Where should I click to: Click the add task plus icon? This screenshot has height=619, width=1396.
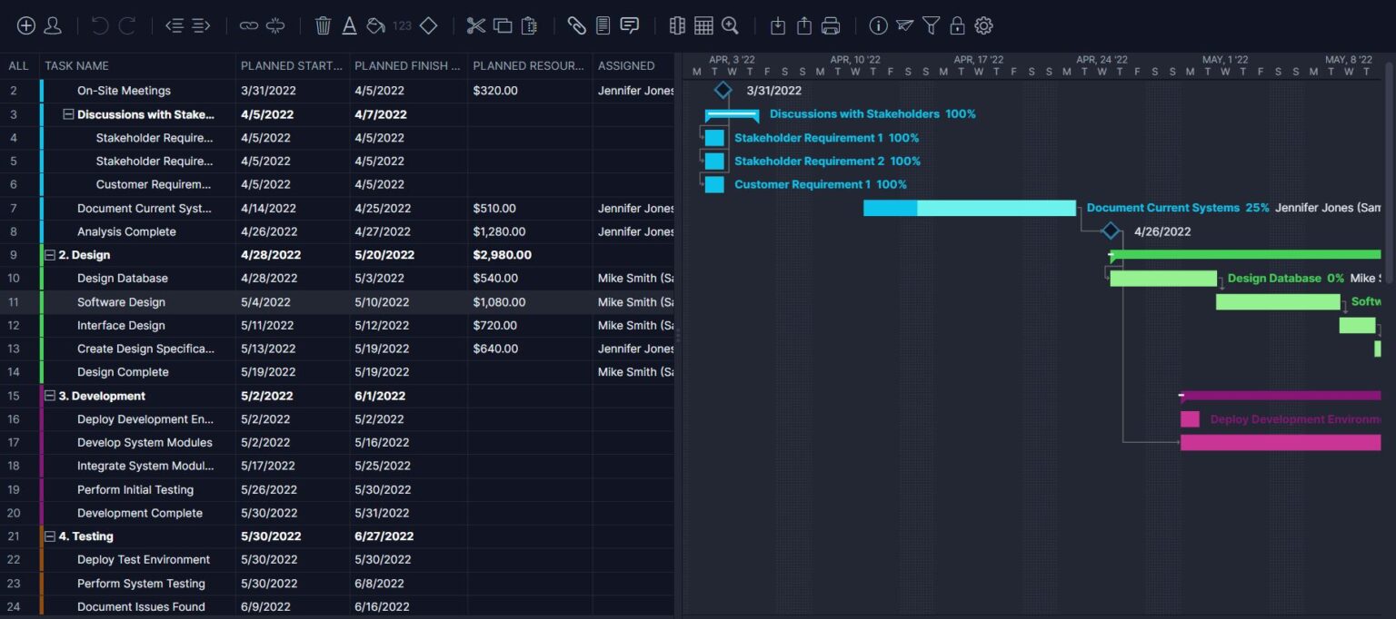coord(26,26)
